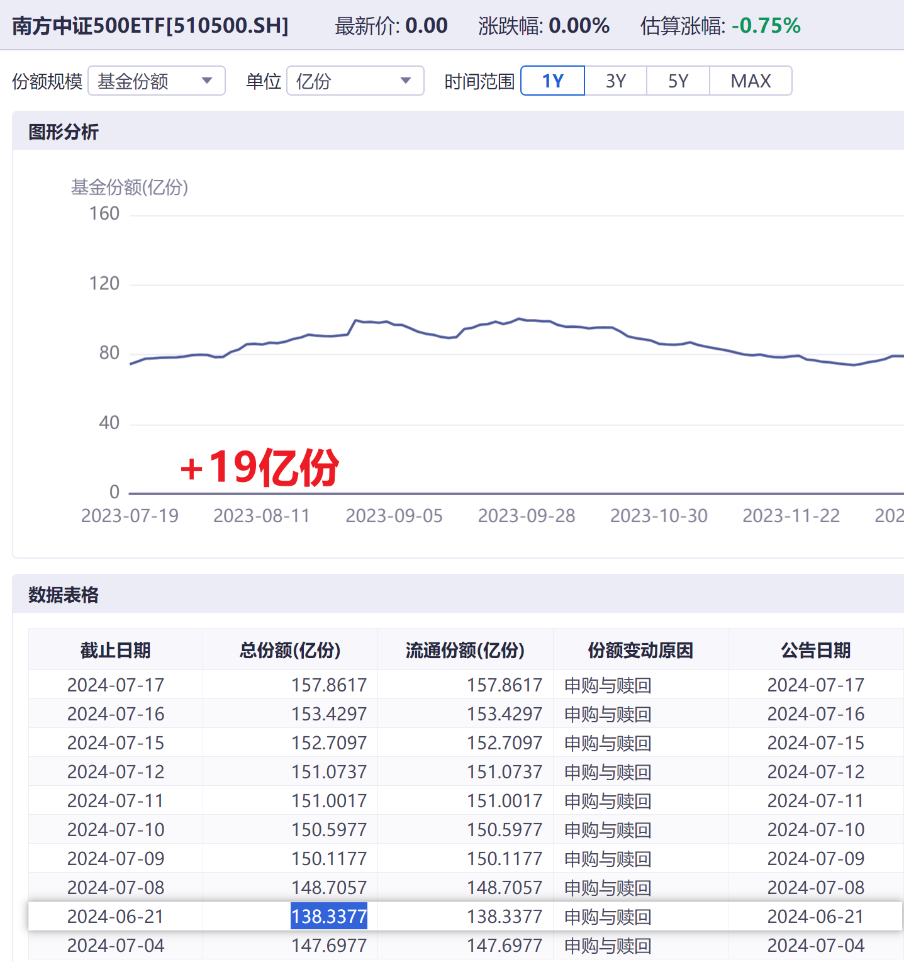The image size is (904, 962).
Task: Click the 份额变动原因 column header
Action: point(640,650)
